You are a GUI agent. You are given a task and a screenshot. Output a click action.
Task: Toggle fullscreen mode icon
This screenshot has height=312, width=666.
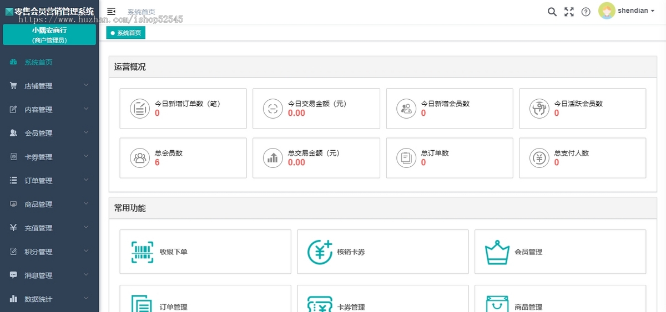pyautogui.click(x=569, y=12)
